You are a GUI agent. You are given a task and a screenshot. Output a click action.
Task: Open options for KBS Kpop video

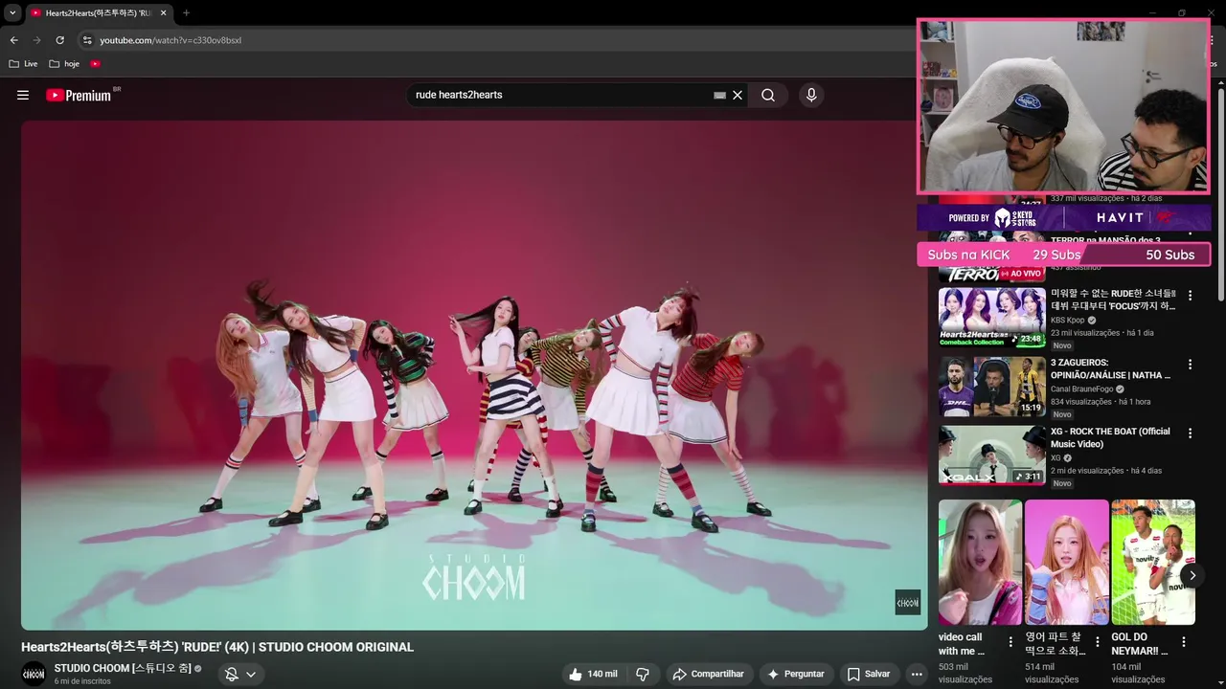pyautogui.click(x=1190, y=296)
